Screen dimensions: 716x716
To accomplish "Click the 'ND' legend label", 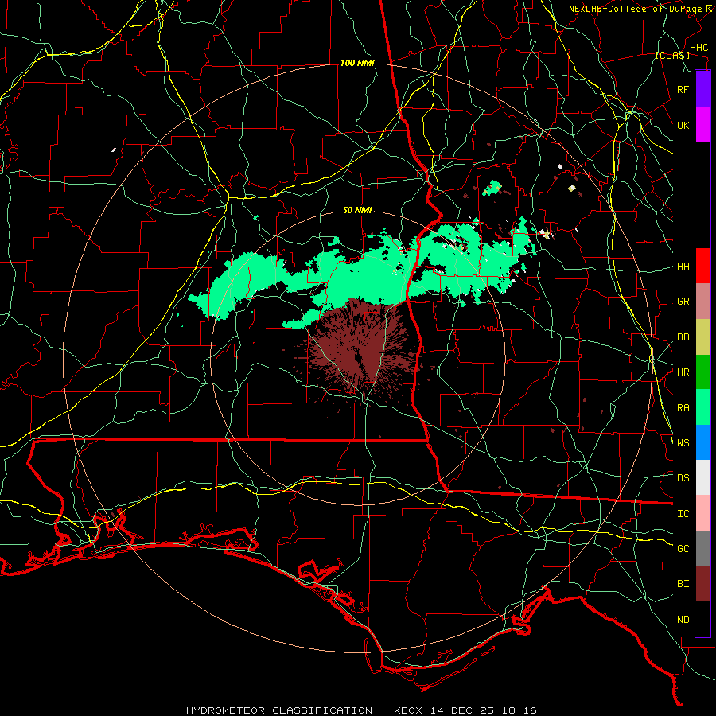I will [x=683, y=620].
